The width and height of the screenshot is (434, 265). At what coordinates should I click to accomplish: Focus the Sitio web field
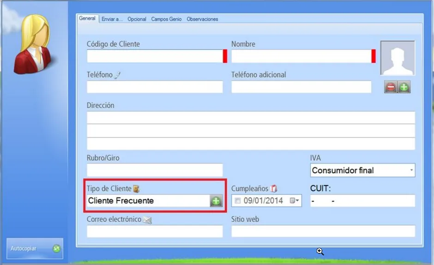(323, 231)
